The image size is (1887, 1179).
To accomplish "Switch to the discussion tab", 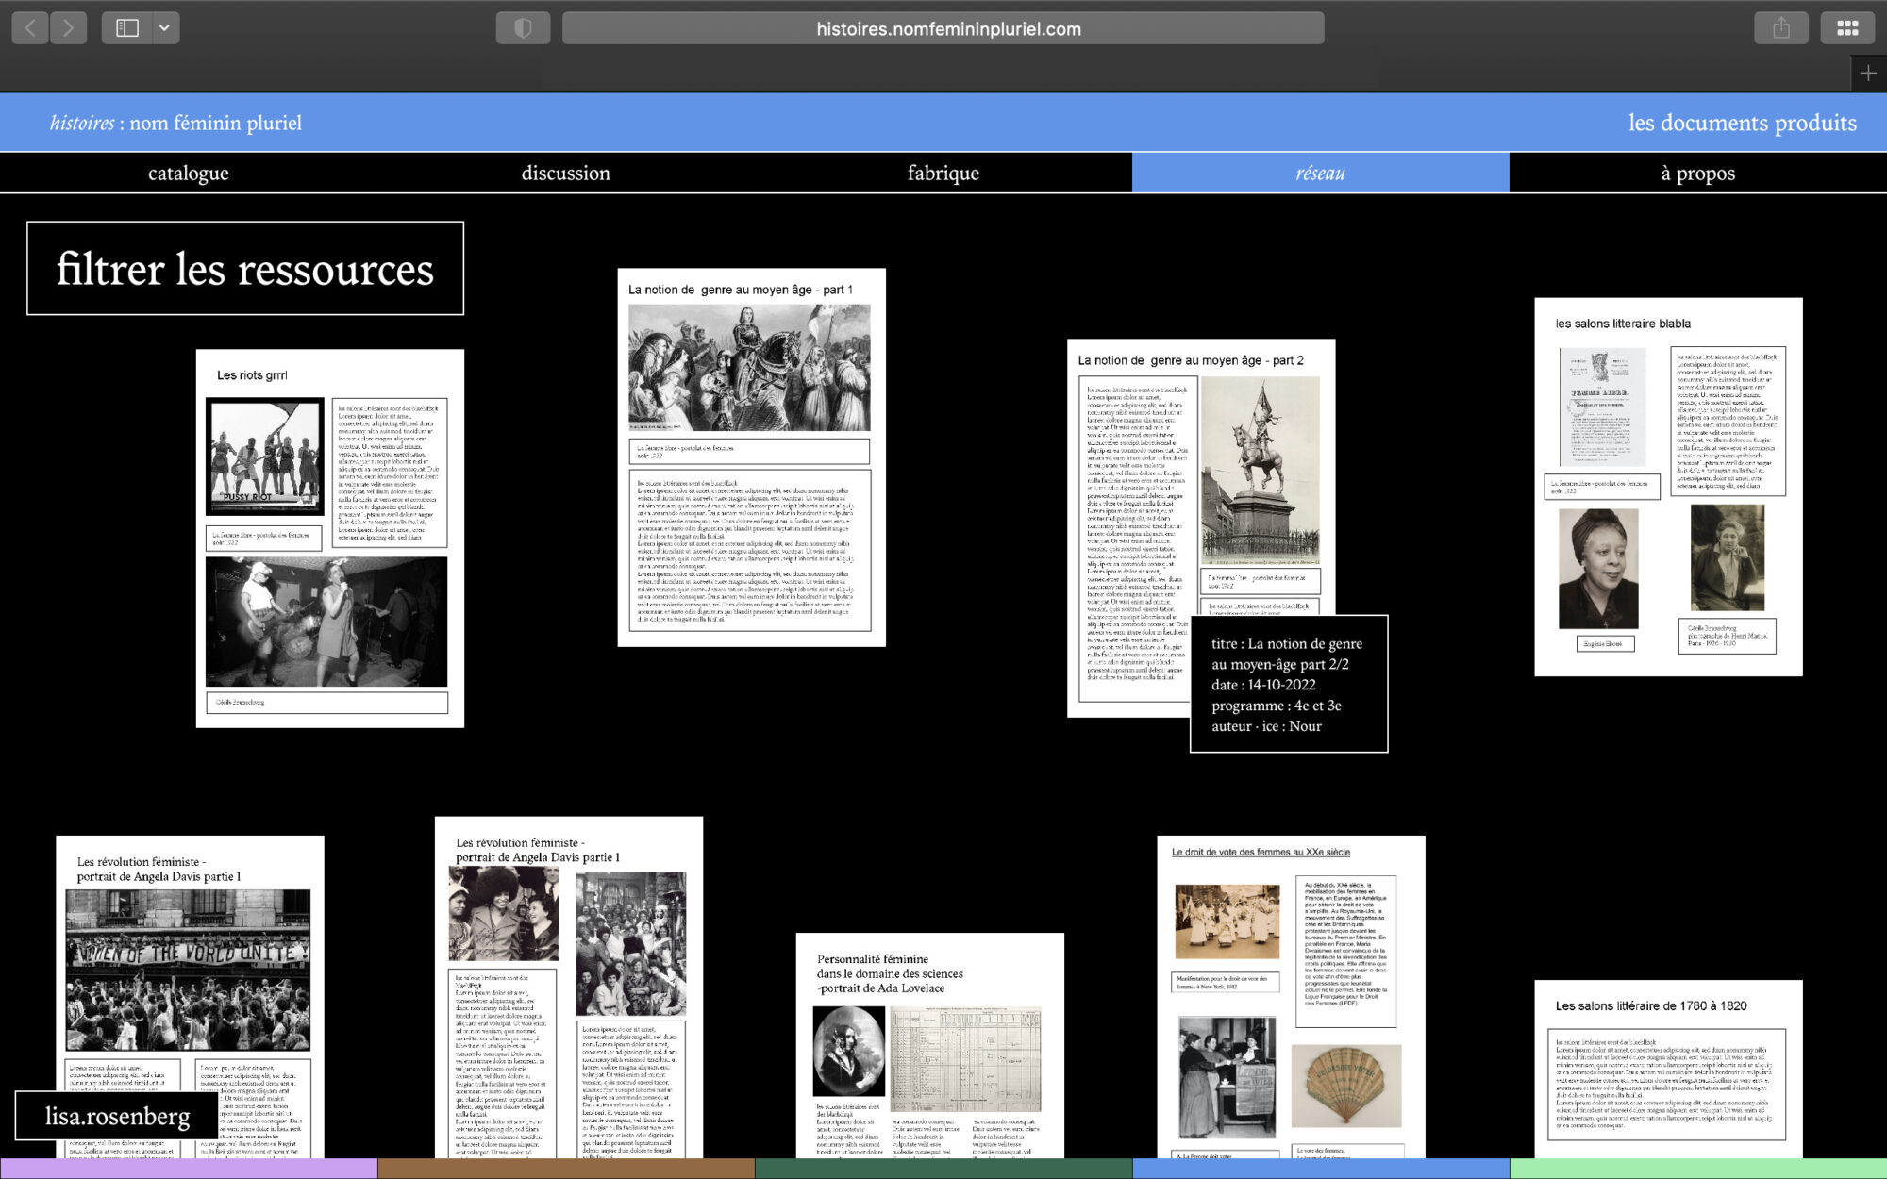I will [566, 173].
